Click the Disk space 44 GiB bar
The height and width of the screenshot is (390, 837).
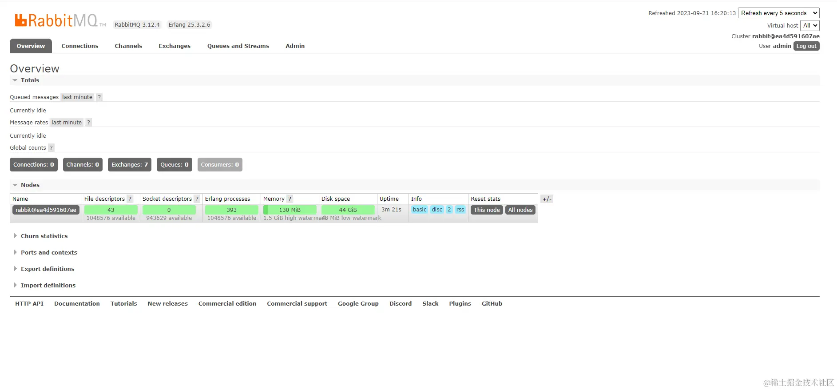(348, 210)
